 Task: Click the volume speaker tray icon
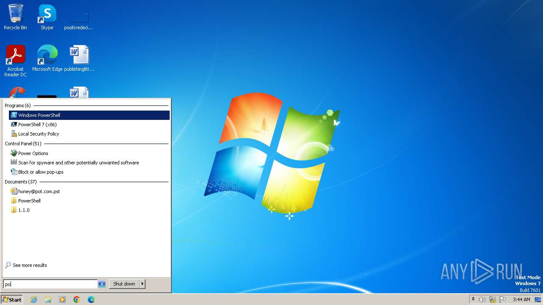[482, 299]
